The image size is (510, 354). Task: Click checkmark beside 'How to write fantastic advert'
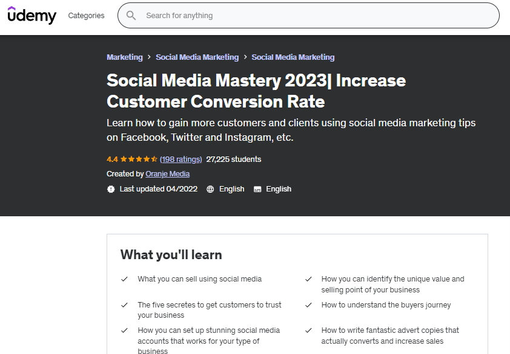pyautogui.click(x=308, y=330)
